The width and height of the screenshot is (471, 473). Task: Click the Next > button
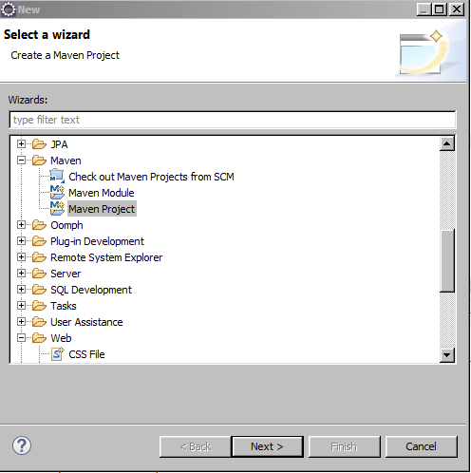(x=267, y=446)
